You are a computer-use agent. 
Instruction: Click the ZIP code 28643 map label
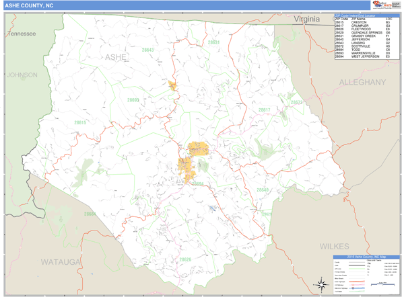point(147,50)
